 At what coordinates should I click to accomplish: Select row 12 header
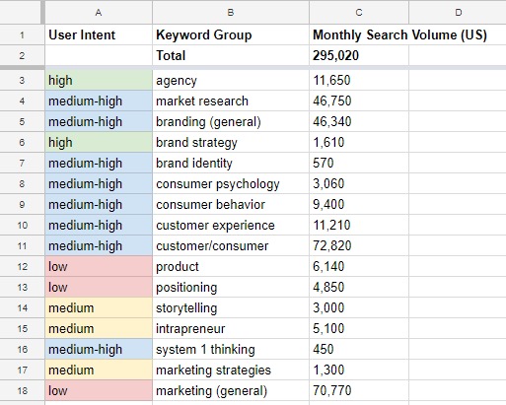pos(22,266)
